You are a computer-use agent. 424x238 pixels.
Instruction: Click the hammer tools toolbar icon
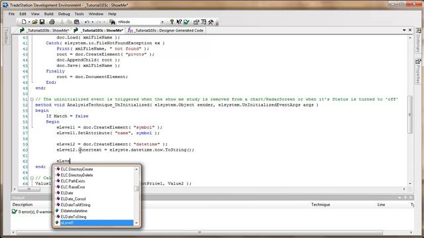[x=211, y=22]
